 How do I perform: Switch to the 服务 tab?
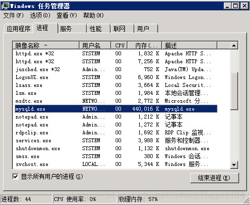[72, 29]
